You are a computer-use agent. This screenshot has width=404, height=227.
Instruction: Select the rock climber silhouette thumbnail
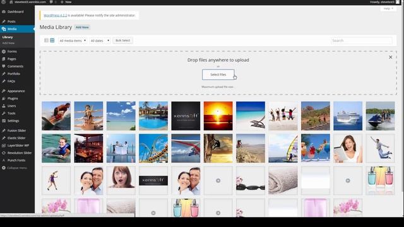218,148
